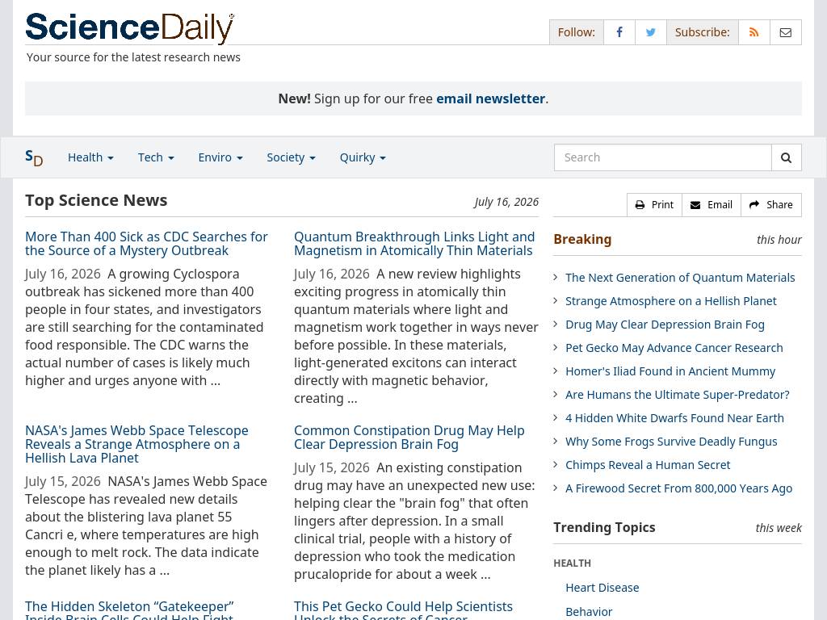Open the ScienceDaily Facebook page icon
This screenshot has height=620, width=827.
(619, 32)
